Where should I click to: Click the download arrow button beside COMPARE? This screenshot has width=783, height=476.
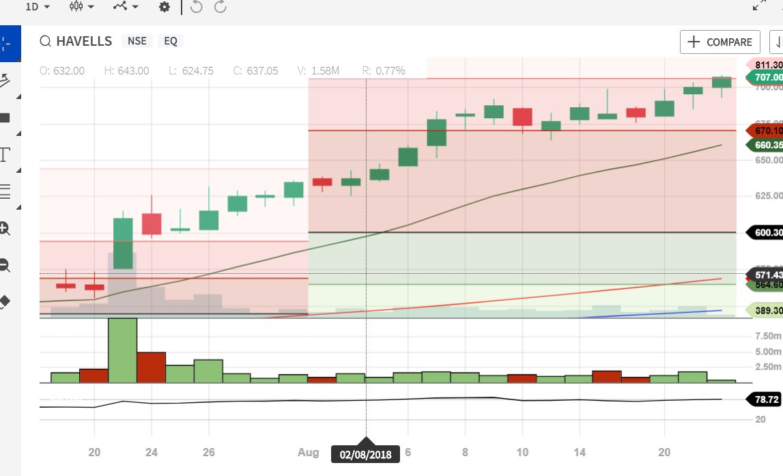tap(776, 42)
